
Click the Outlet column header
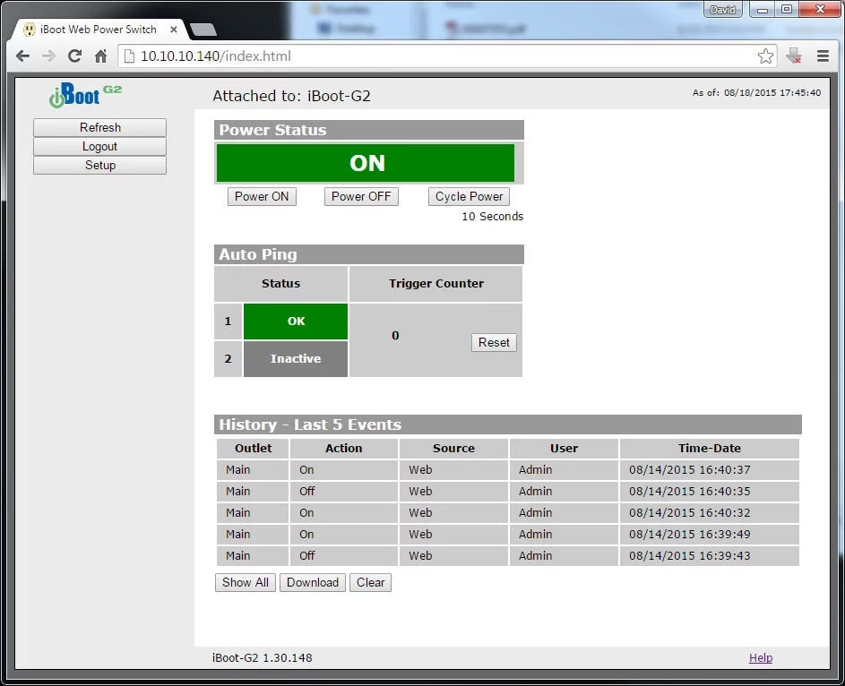click(x=254, y=449)
